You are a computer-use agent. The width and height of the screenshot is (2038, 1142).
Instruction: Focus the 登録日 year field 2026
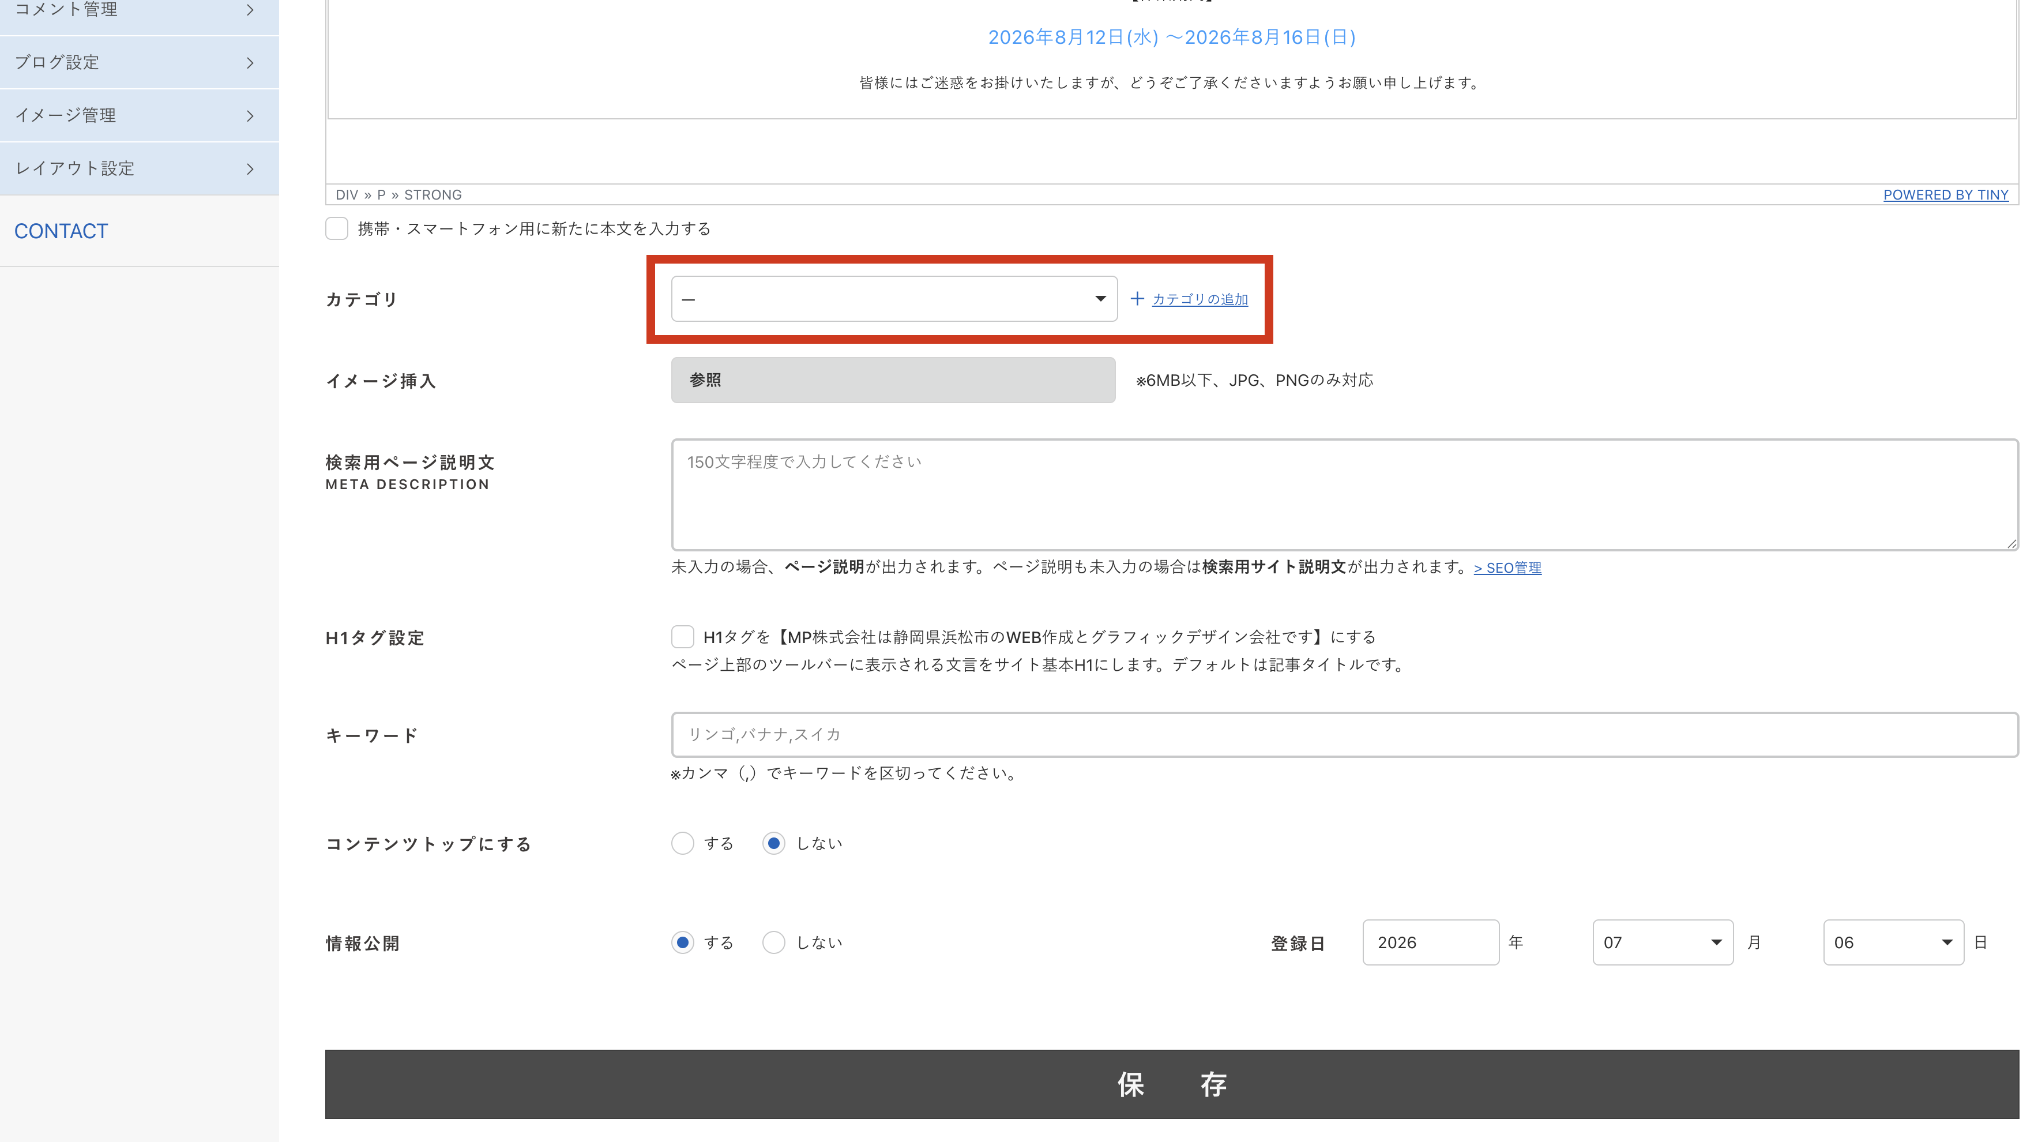(1430, 942)
